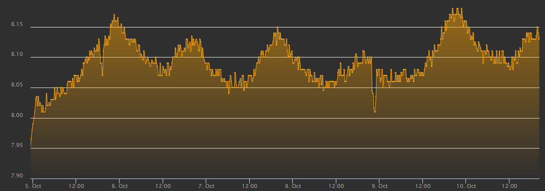Select the '7. Oct' date label
The height and width of the screenshot is (191, 545).
[206, 186]
